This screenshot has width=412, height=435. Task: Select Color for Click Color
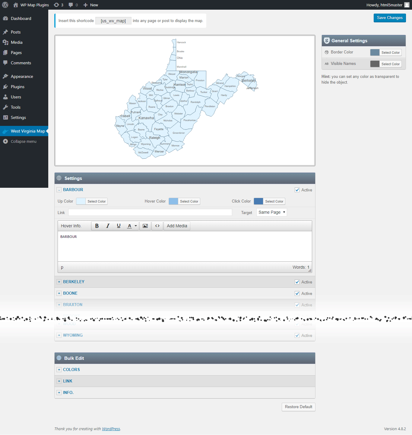[x=274, y=201]
